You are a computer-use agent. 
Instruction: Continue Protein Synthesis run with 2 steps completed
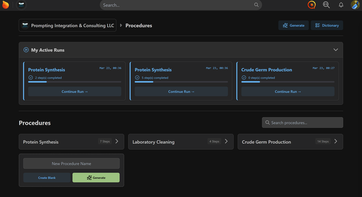[x=75, y=91]
